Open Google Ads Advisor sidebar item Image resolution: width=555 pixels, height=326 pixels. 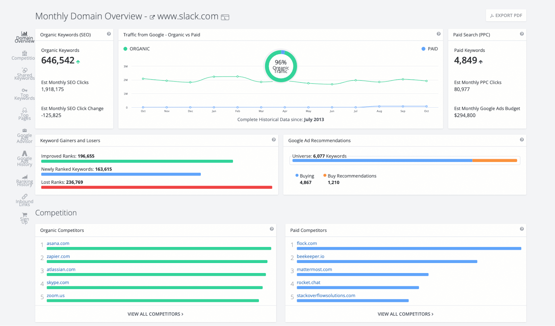click(x=24, y=136)
